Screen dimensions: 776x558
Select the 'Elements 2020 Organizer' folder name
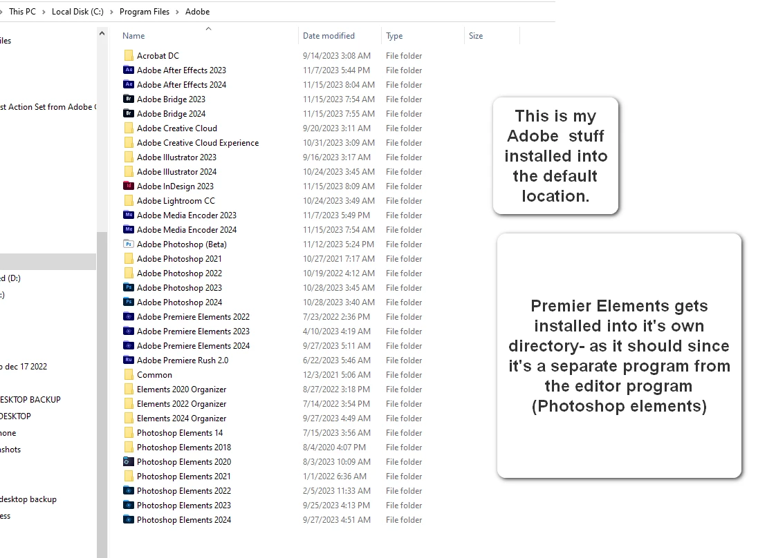click(182, 389)
